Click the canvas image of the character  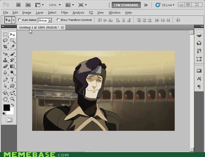click(x=103, y=91)
